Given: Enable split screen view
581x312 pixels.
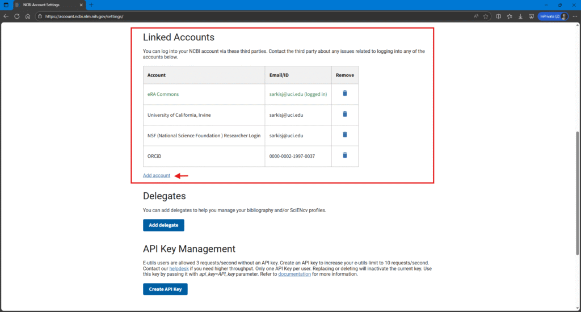Looking at the screenshot, I should 499,16.
